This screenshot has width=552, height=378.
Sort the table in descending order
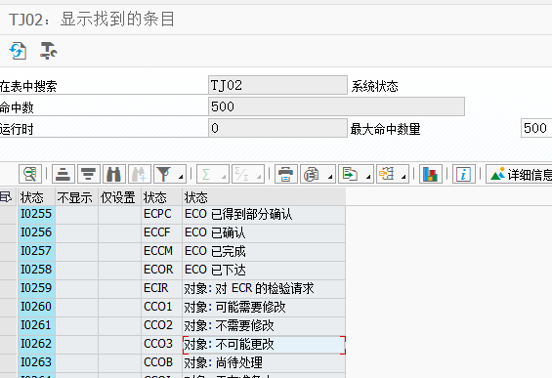click(89, 174)
